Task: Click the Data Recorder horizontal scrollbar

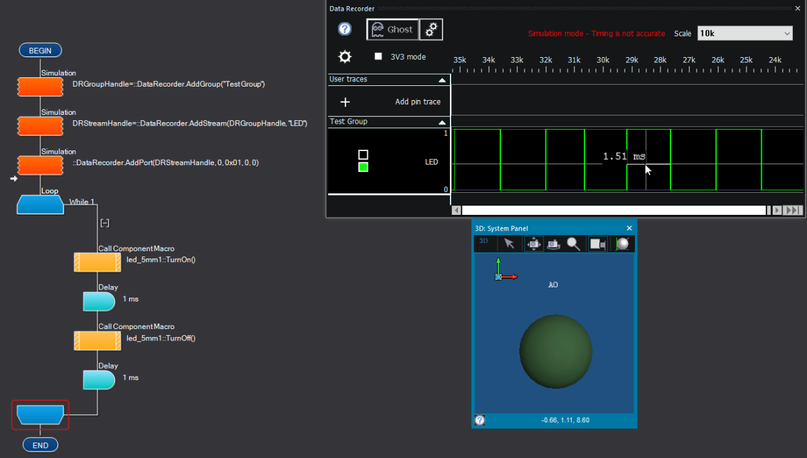Action: (612, 210)
